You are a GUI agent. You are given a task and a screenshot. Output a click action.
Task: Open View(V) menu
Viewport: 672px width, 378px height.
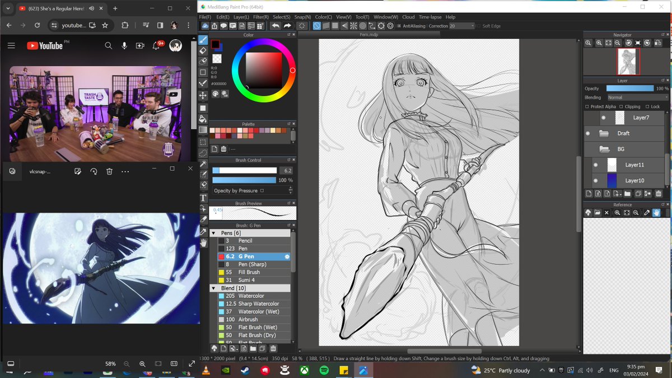pos(343,17)
